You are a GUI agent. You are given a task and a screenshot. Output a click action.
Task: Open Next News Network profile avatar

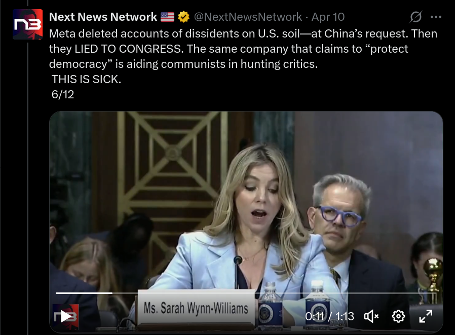tap(27, 24)
